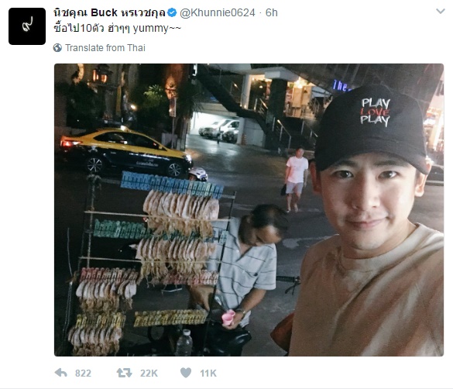Click the globe icon beside Translate
Screen dimensions: 453x389
tap(57, 48)
